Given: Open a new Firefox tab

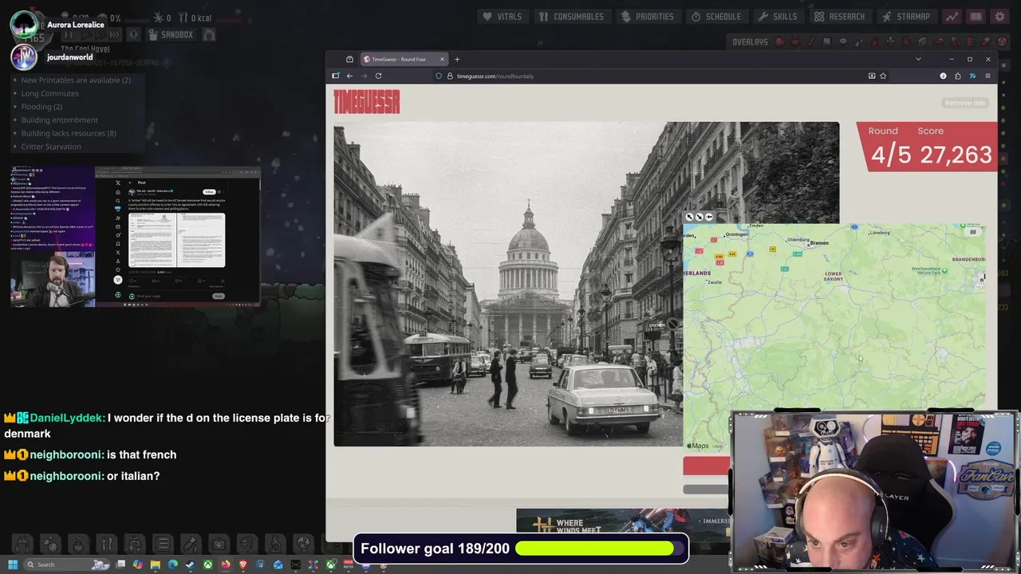Looking at the screenshot, I should [x=457, y=59].
